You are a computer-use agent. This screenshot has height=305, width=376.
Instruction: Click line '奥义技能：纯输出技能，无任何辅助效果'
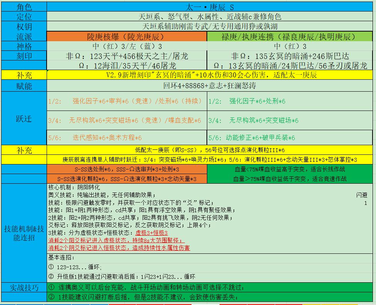[x=102, y=195]
